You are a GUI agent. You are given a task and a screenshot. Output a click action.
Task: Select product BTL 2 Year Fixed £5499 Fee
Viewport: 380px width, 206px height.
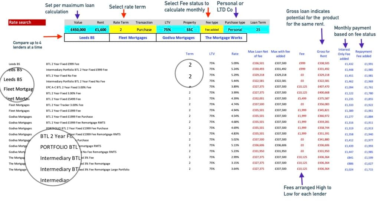click(x=63, y=99)
